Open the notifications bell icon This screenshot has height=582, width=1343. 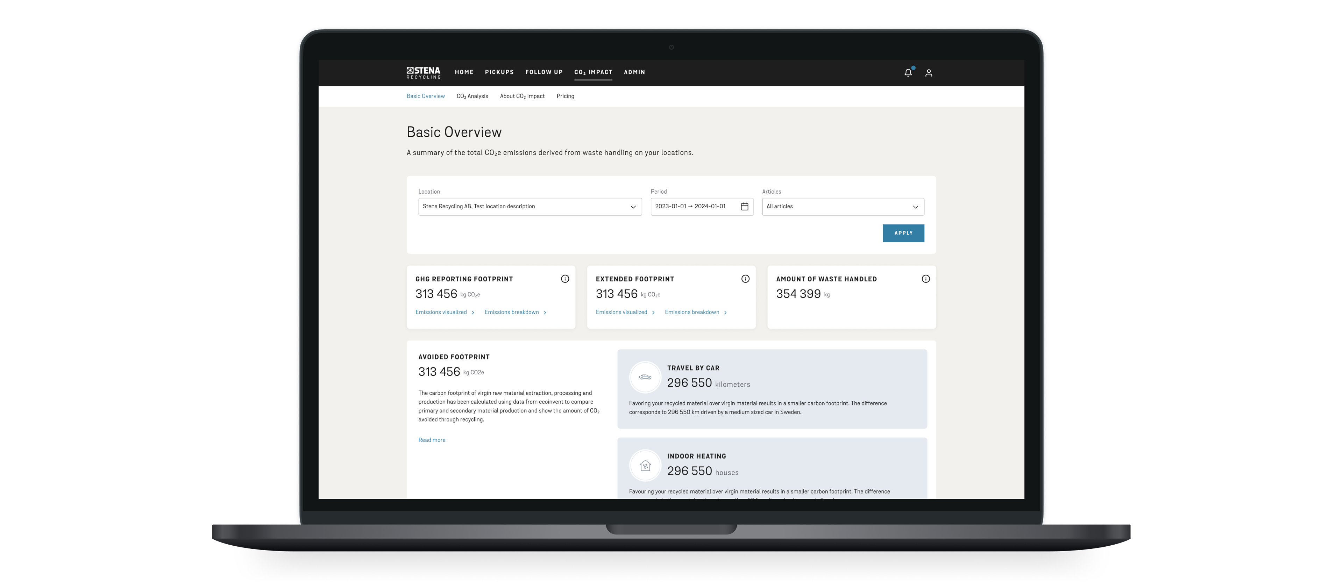pos(908,73)
